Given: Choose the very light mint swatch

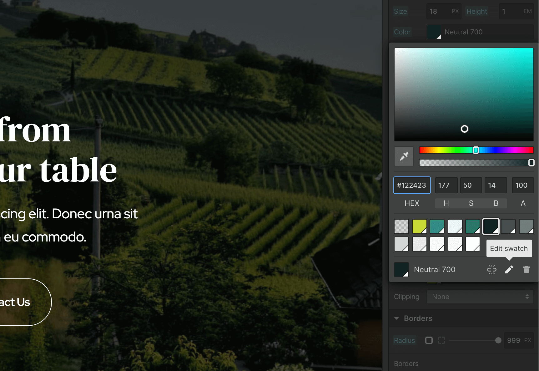Looking at the screenshot, I should pos(455,226).
